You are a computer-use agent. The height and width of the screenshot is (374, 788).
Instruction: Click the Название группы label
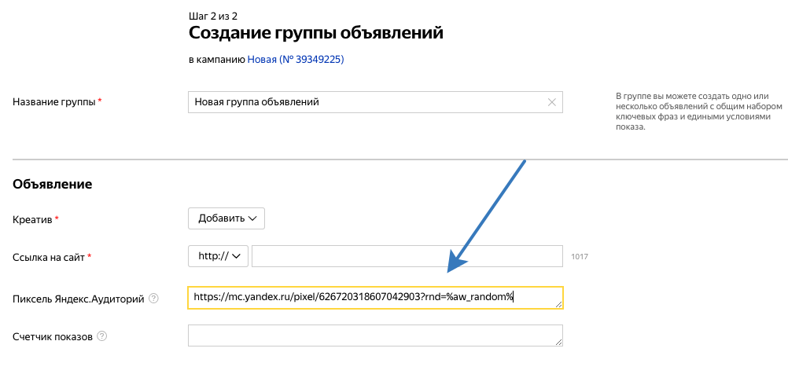pyautogui.click(x=54, y=102)
